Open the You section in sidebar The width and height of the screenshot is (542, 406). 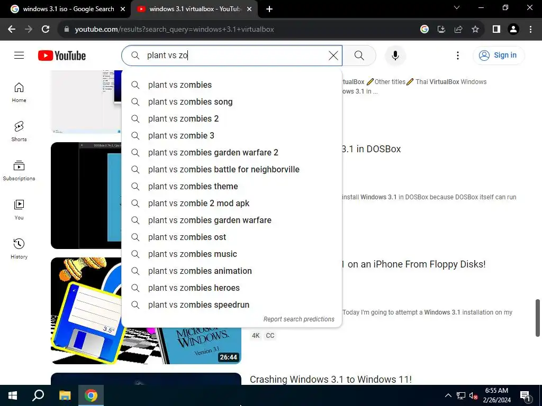[x=19, y=209]
